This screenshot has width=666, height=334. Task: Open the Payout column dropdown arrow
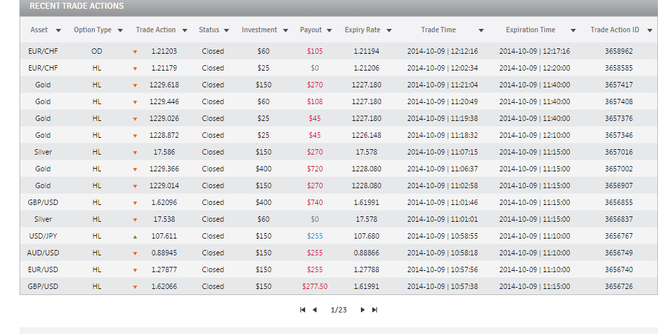[x=329, y=30]
